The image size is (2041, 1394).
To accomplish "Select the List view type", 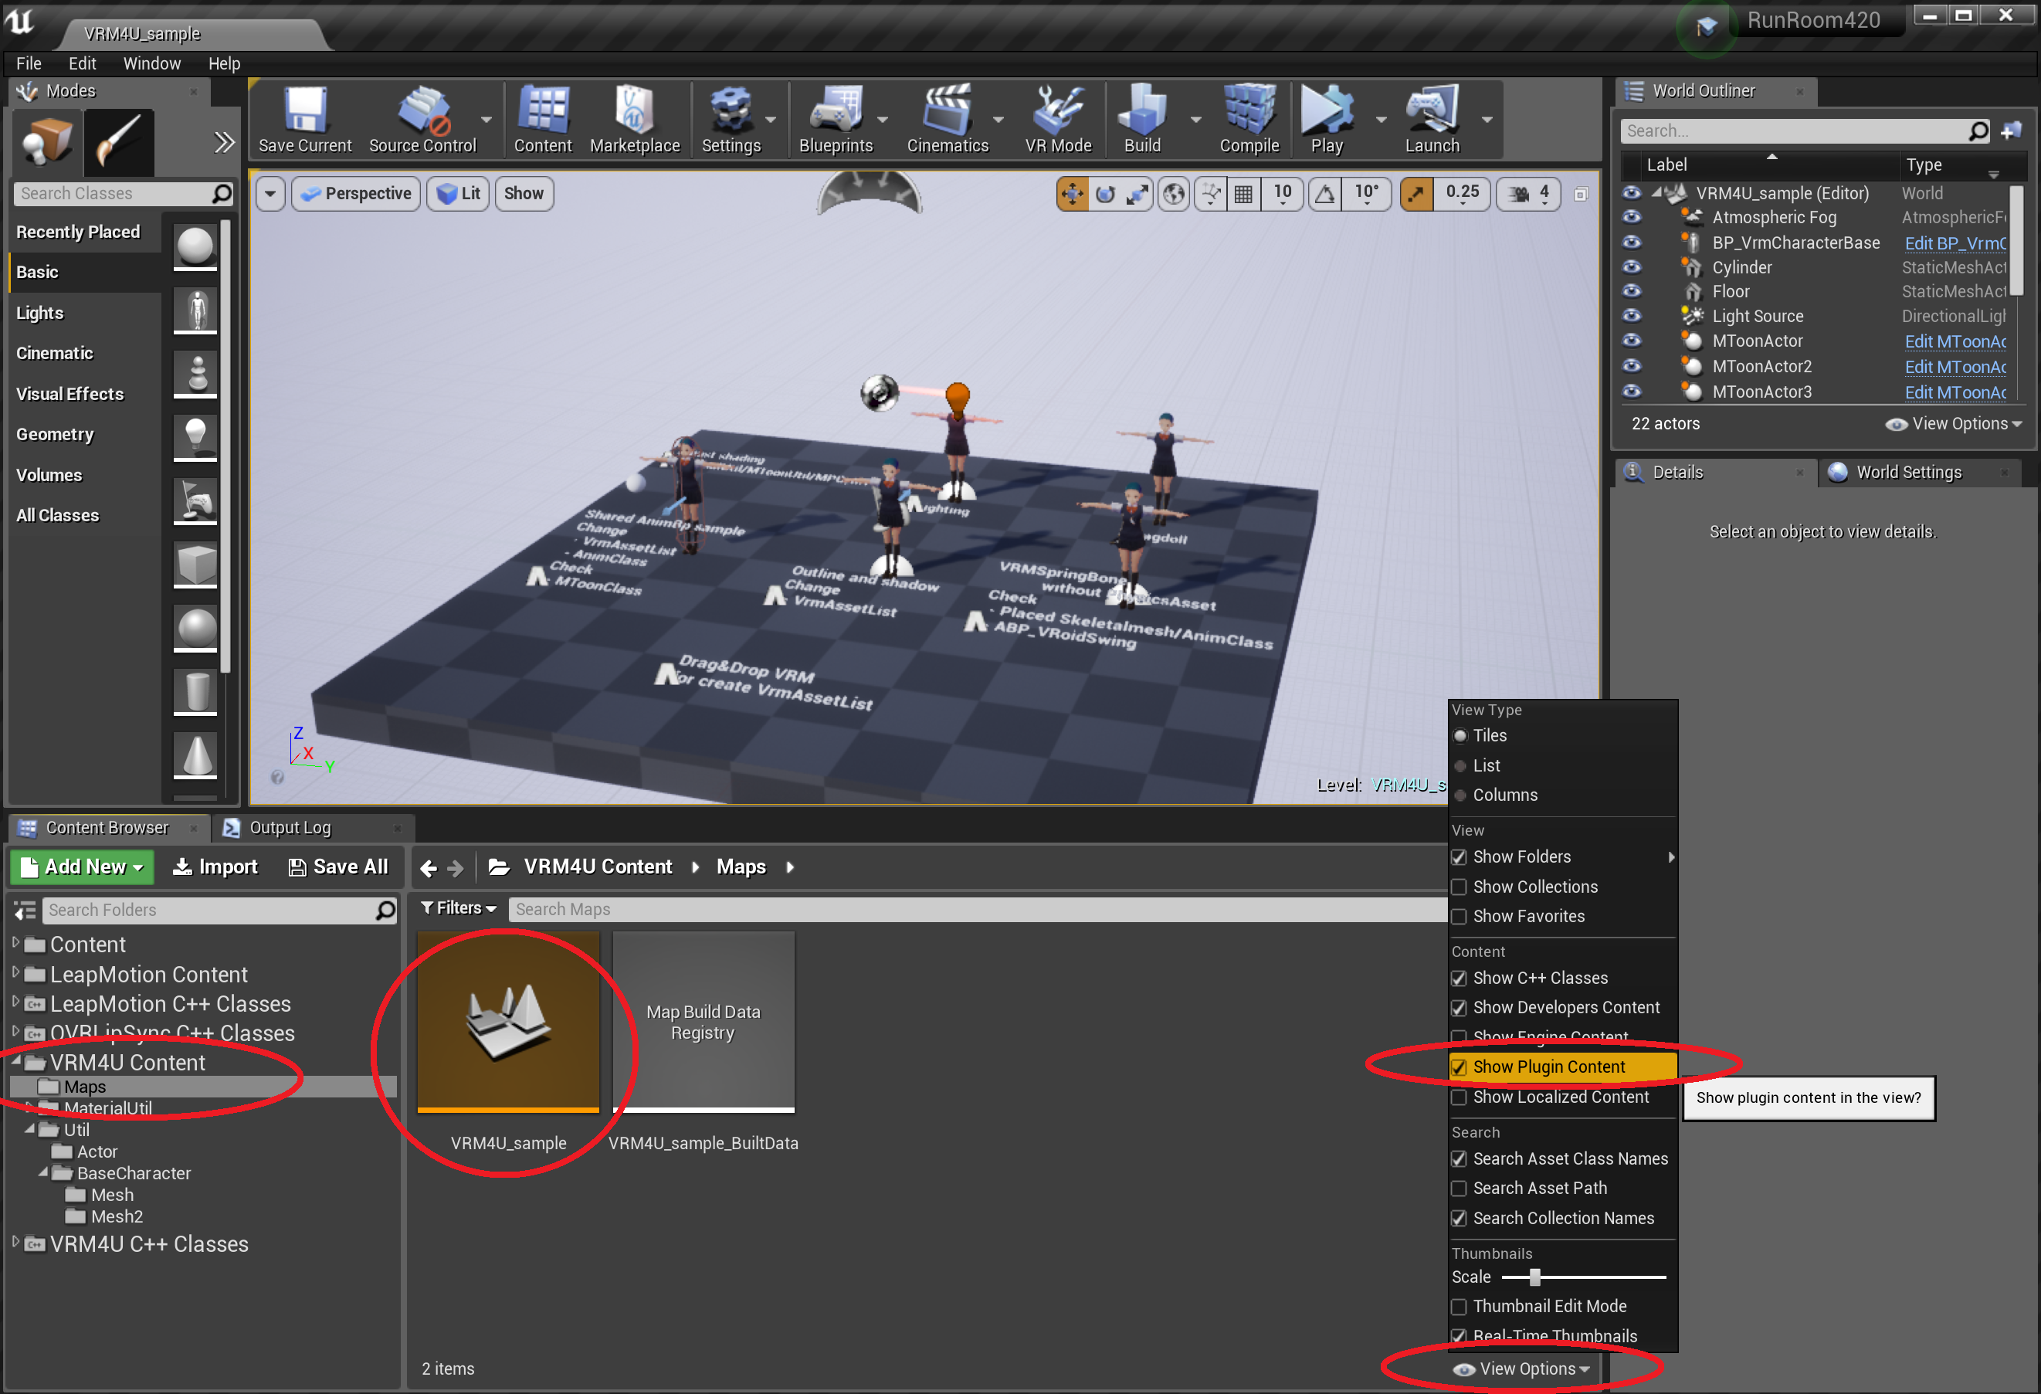I will 1485,766.
